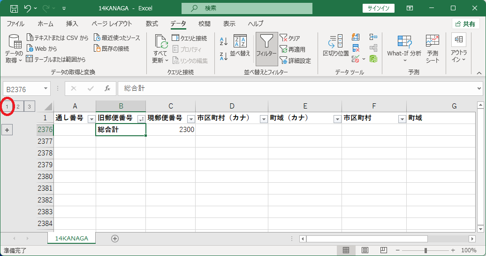Click 最近使ったソース
The height and width of the screenshot is (256, 486).
[x=117, y=38]
